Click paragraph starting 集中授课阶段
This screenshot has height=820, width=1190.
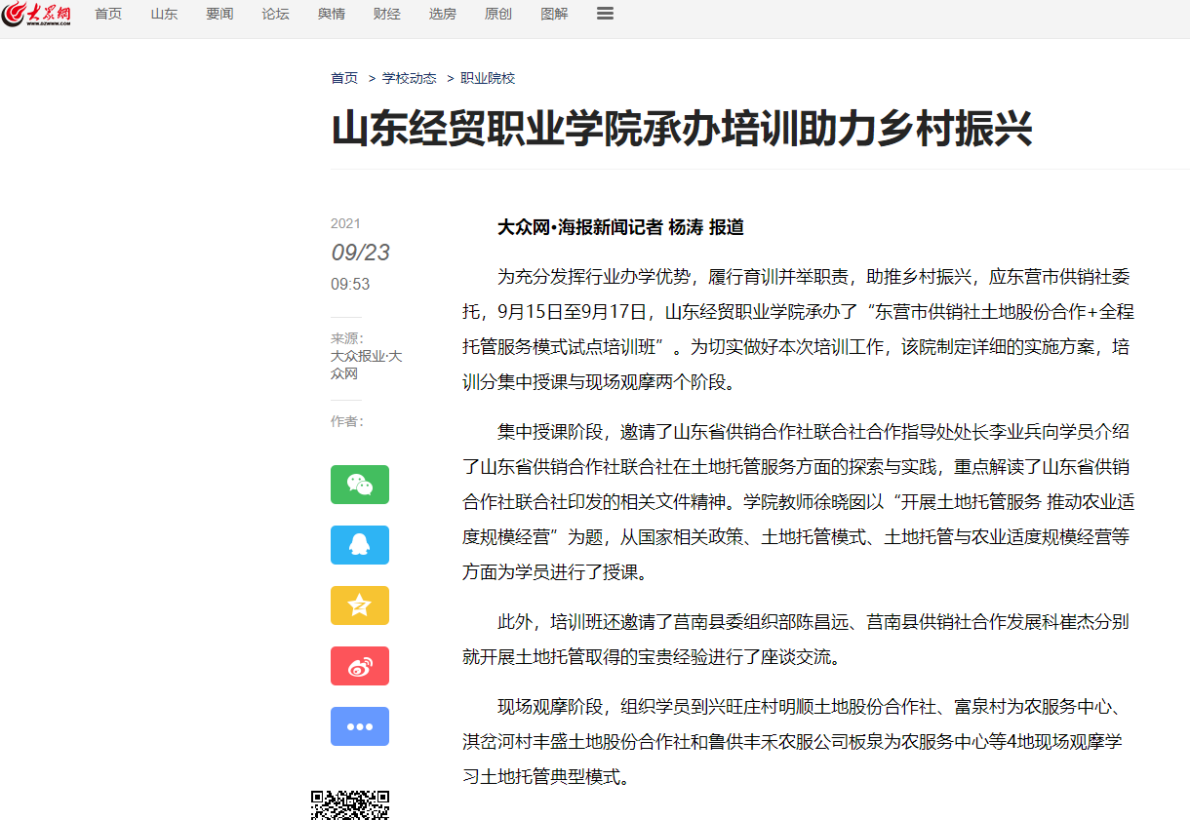pyautogui.click(x=798, y=502)
